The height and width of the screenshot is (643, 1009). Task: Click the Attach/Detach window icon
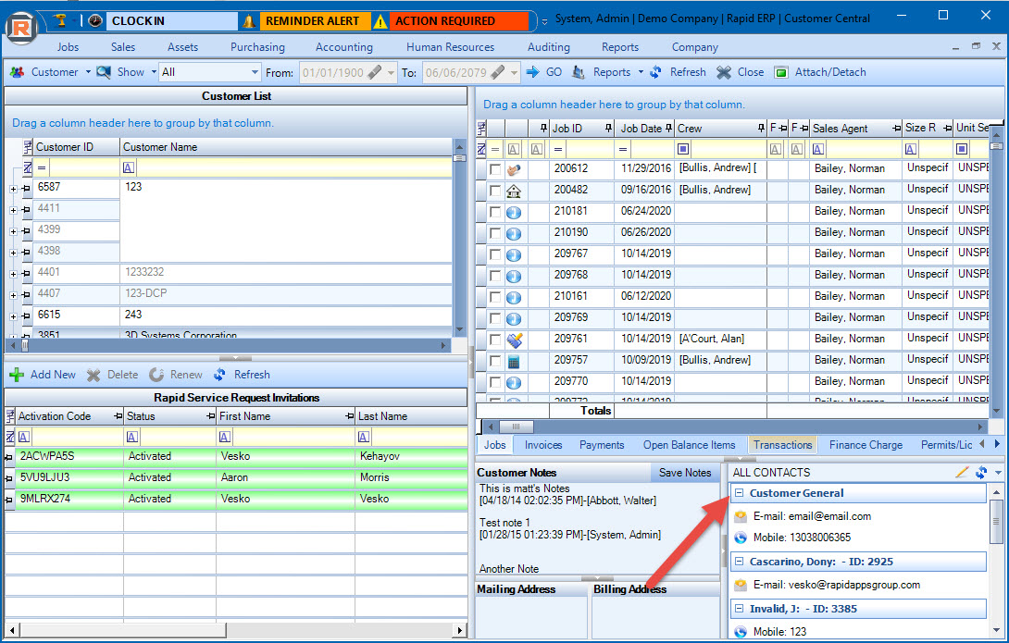pos(781,72)
